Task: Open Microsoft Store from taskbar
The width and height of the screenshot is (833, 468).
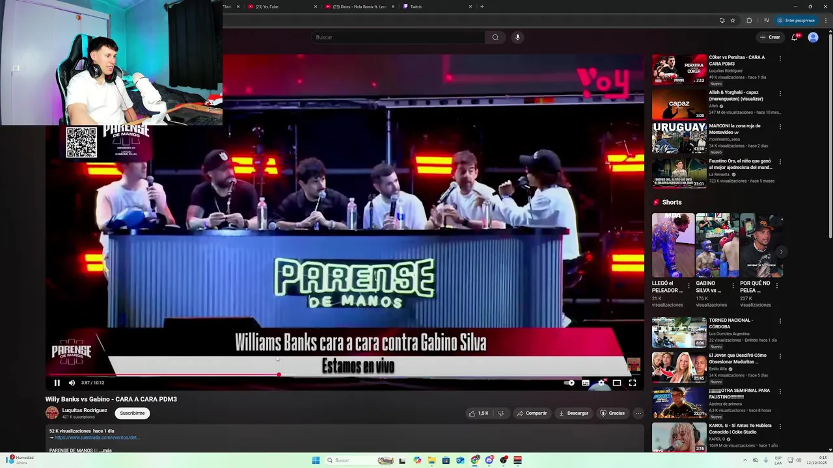Action: click(446, 461)
